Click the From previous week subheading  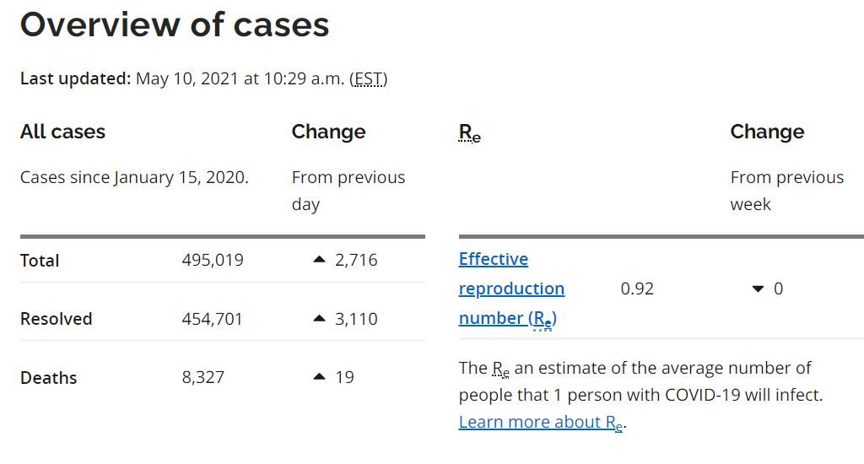(786, 191)
